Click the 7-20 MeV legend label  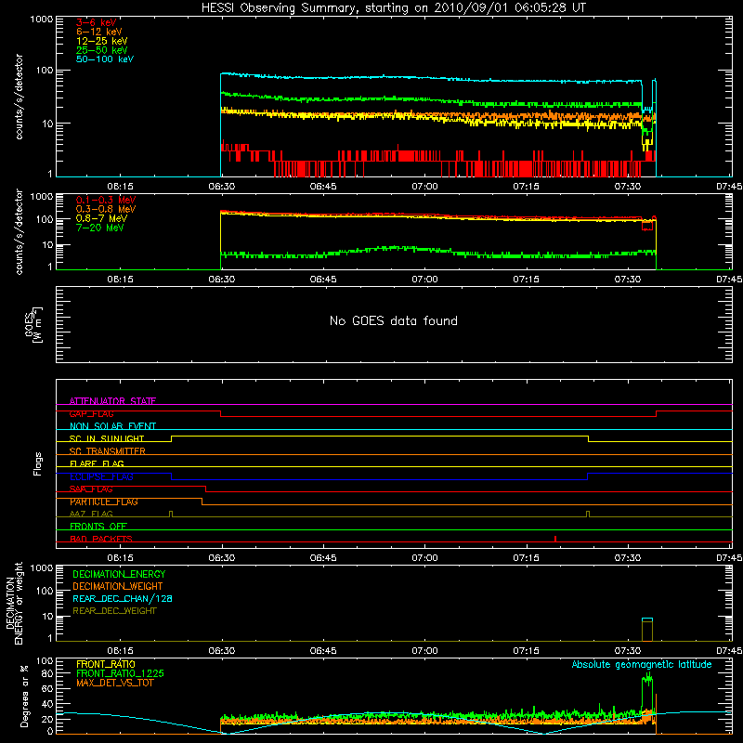[x=100, y=228]
